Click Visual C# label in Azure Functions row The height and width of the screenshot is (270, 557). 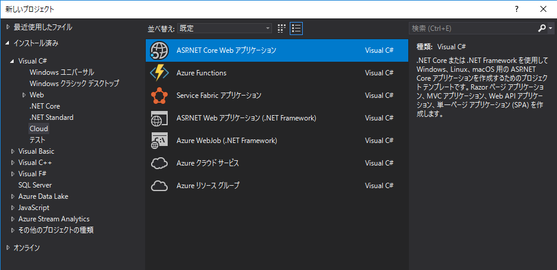[379, 73]
